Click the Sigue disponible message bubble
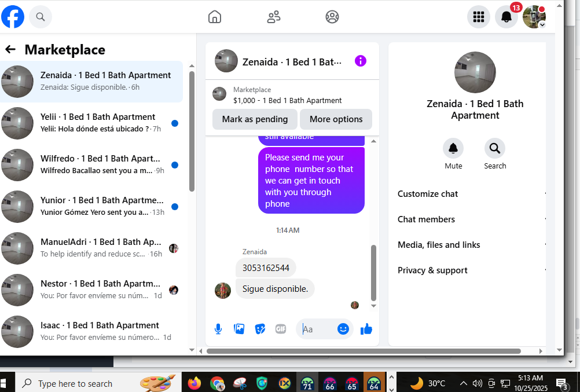Viewport: 580px width, 392px height. pyautogui.click(x=275, y=289)
